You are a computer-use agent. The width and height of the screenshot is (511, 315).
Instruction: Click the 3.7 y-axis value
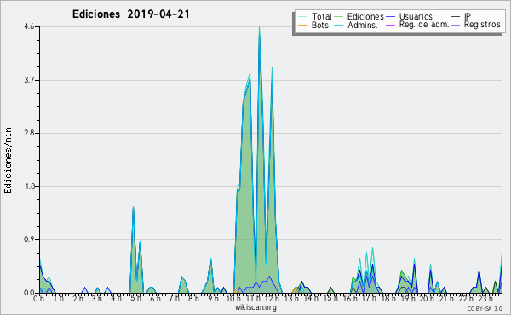pos(29,80)
